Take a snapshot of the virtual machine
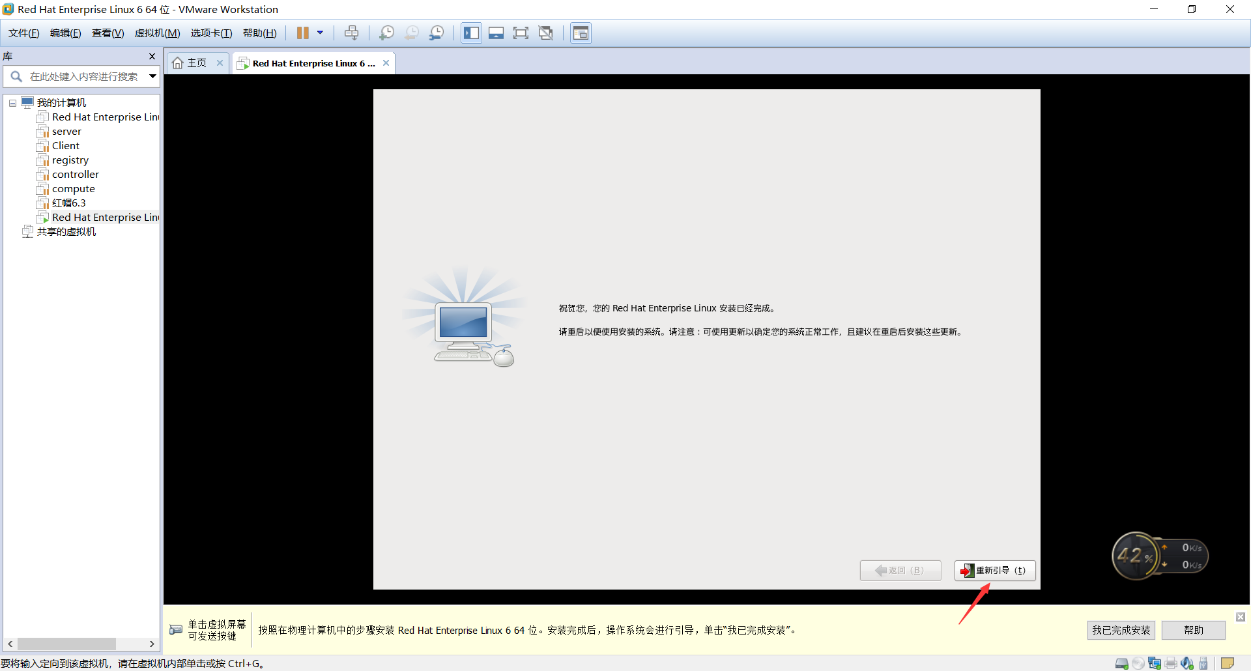 pyautogui.click(x=386, y=33)
